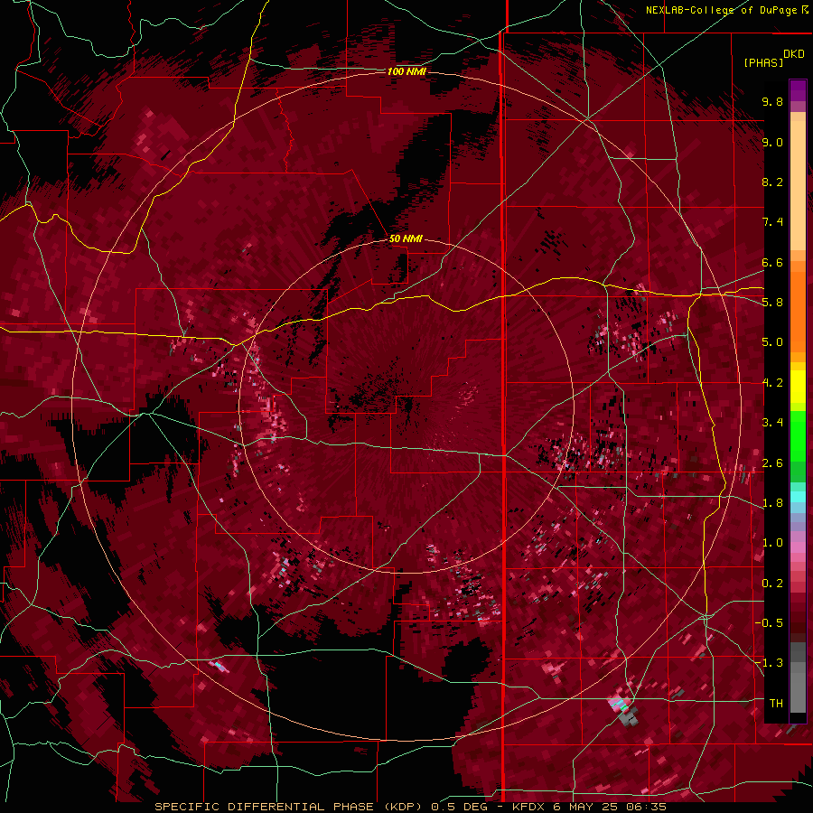Image resolution: width=813 pixels, height=813 pixels.
Task: Pick the gray band at the color bar bottom
Action: 798,677
